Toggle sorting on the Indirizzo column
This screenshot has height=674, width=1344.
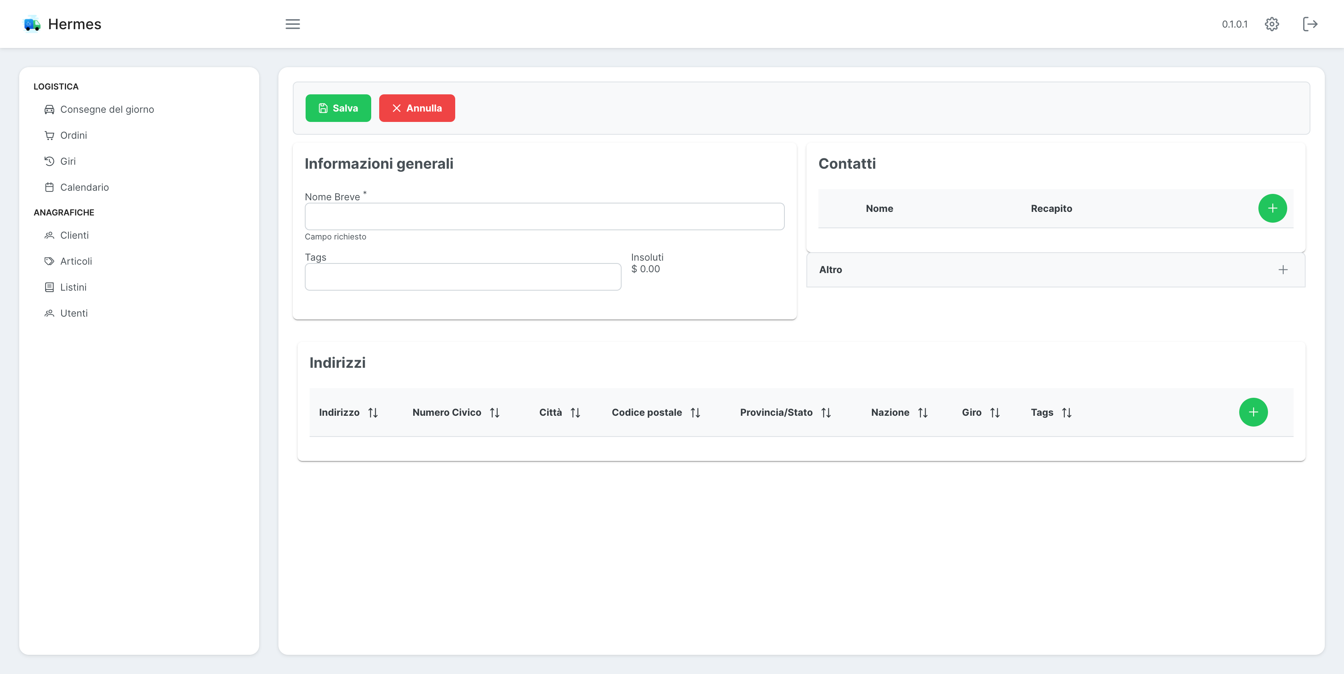(x=373, y=412)
